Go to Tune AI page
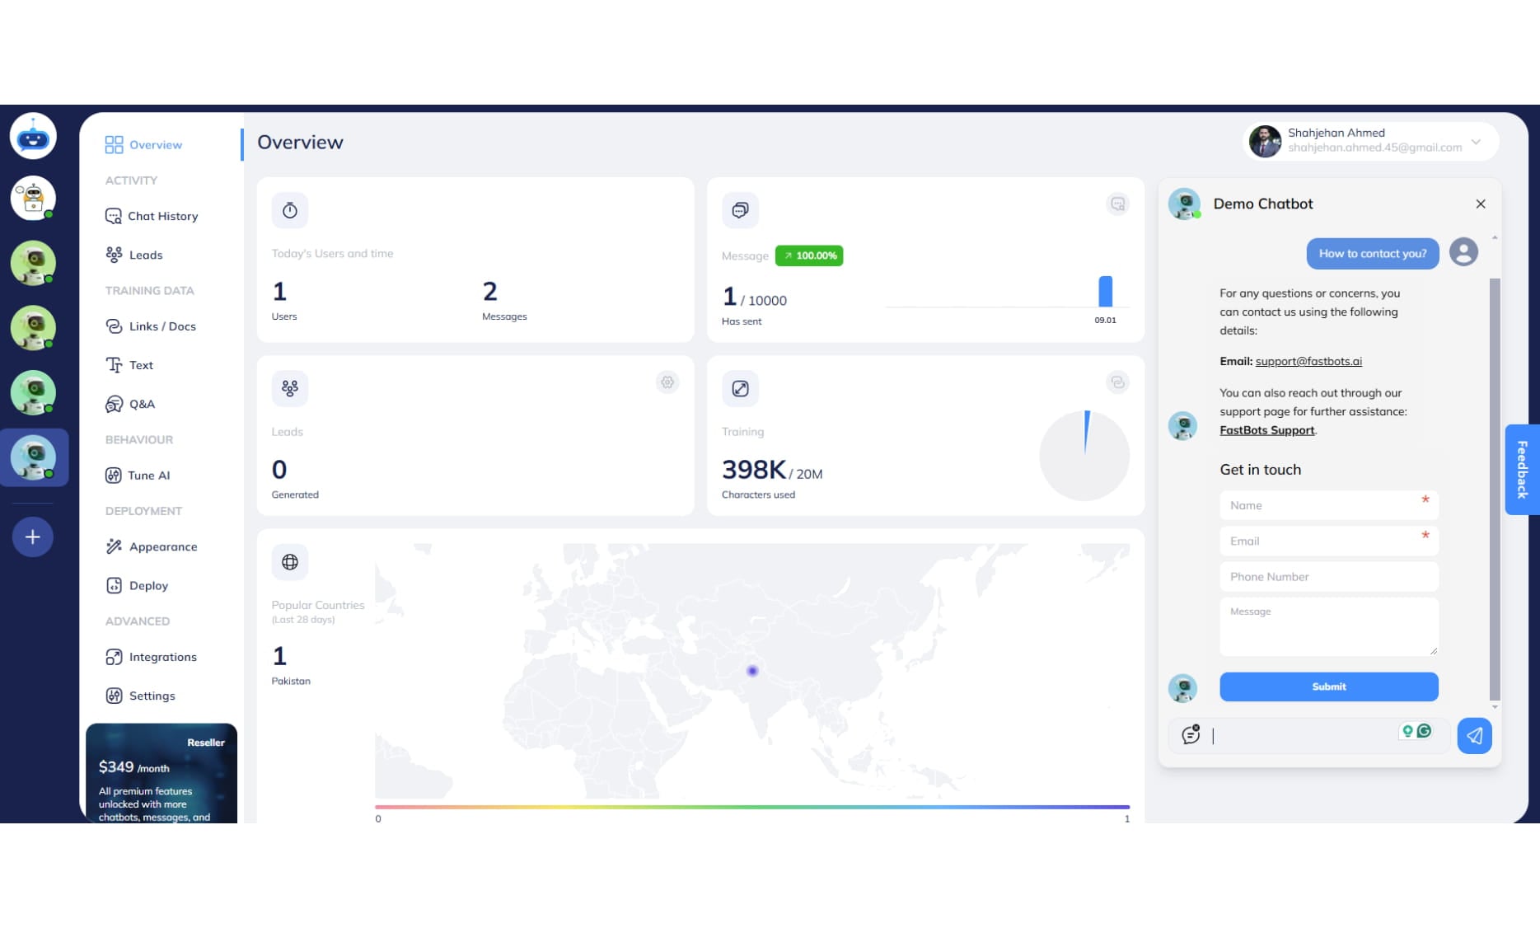 click(x=148, y=476)
